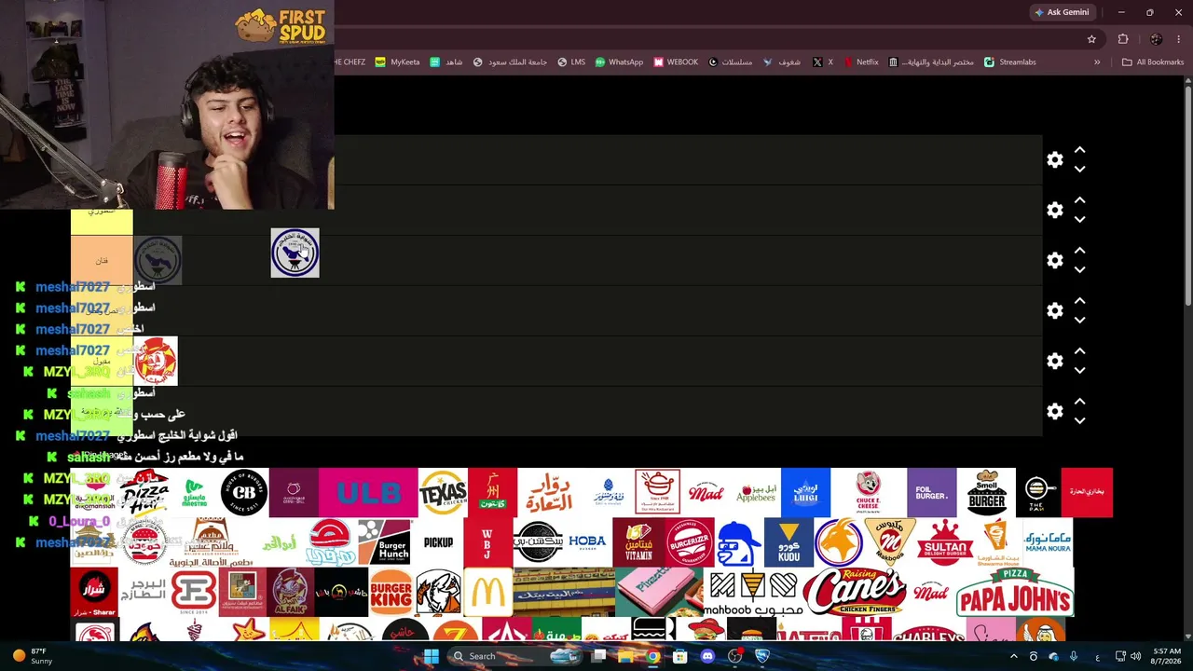Select the Chuck E. Cheese logo
Screen dimensions: 1193x671
pyautogui.click(x=869, y=492)
